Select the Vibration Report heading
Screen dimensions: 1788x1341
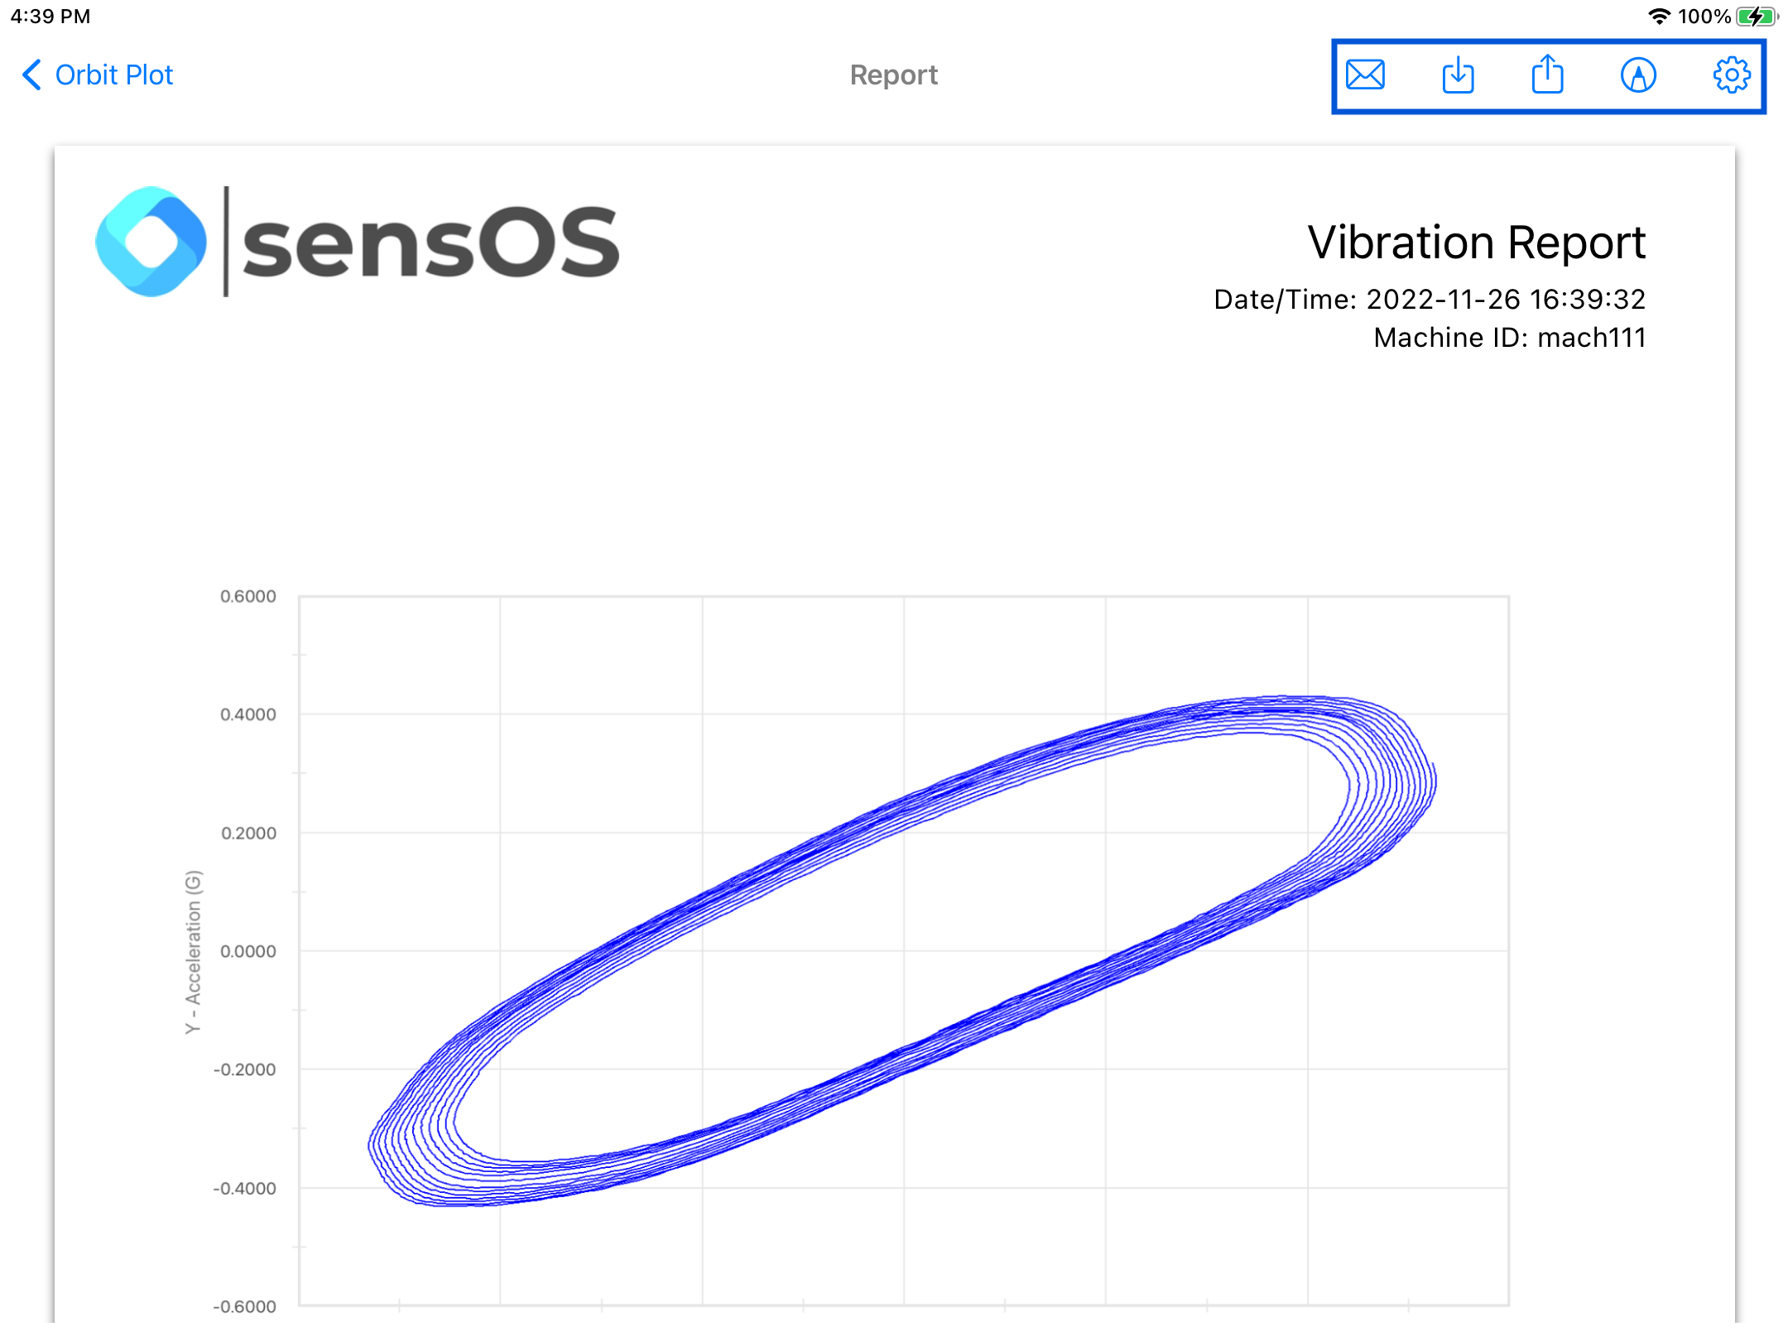point(1477,243)
